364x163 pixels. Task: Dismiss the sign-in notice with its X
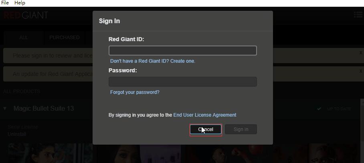(361, 53)
